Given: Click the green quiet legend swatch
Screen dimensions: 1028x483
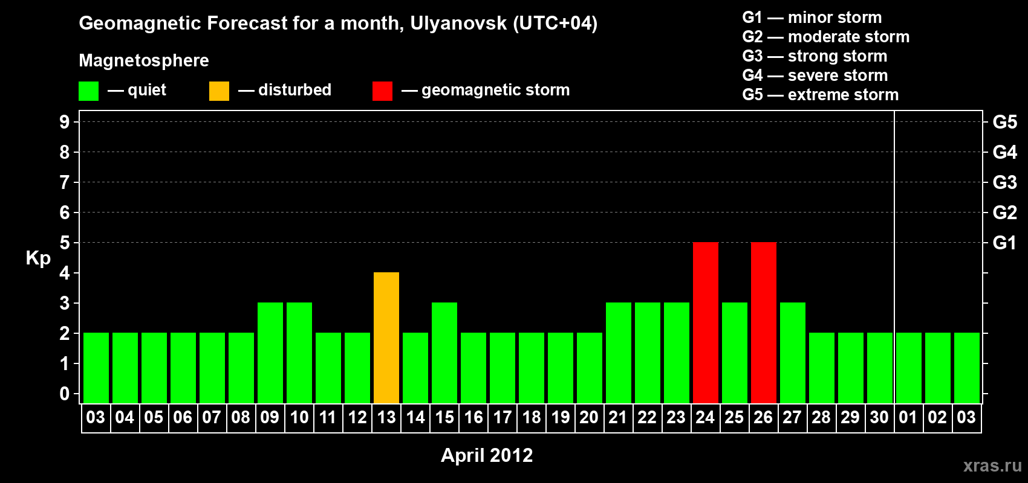Looking at the screenshot, I should (88, 91).
